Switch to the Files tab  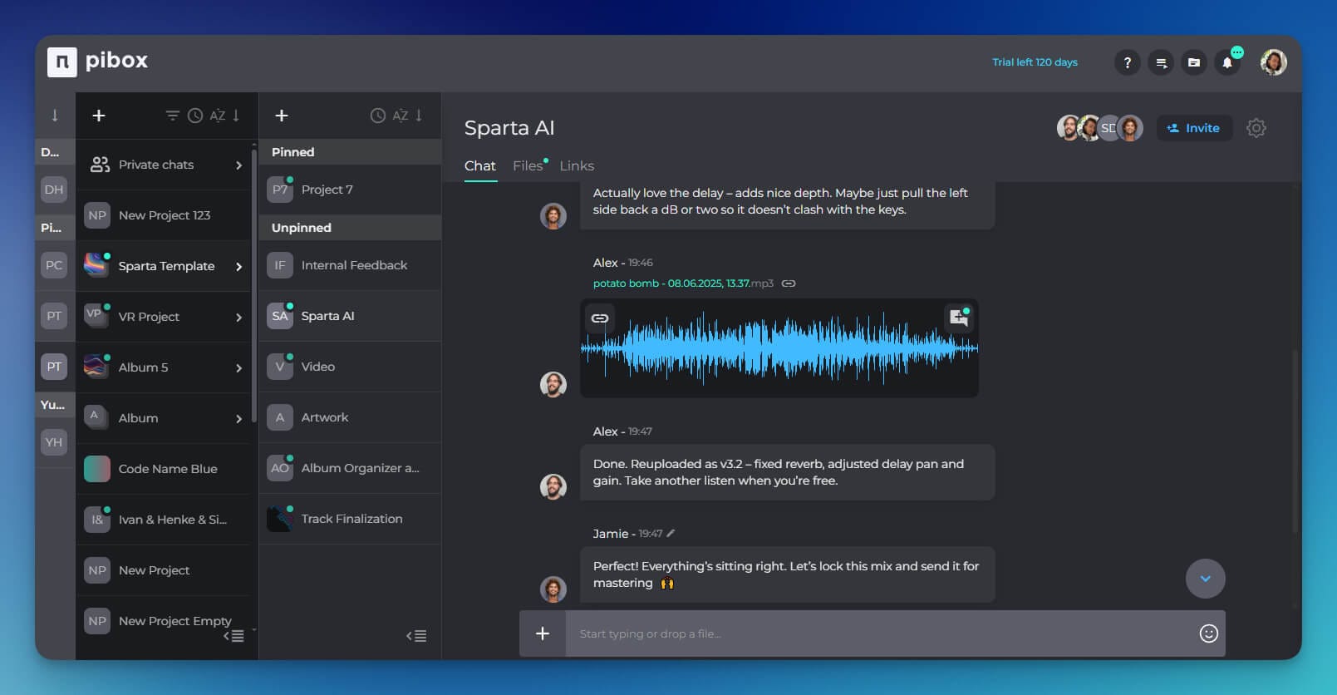click(x=528, y=165)
